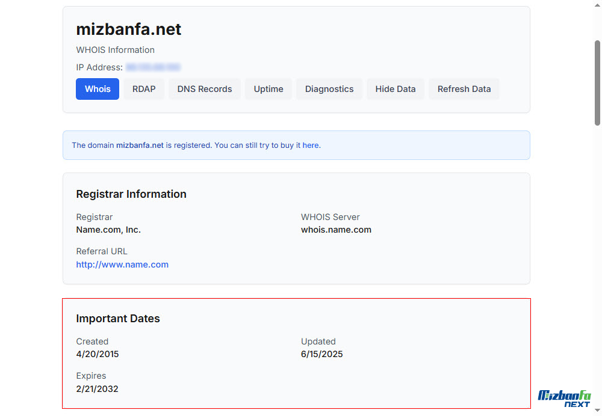Click the Expires date 2/21/2032
Image resolution: width=602 pixels, height=416 pixels.
(97, 389)
